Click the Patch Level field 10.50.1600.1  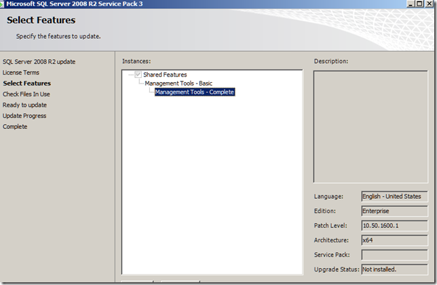pos(394,226)
